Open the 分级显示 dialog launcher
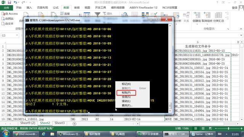Image resolution: width=244 pixels, height=137 pixels. [x=228, y=29]
